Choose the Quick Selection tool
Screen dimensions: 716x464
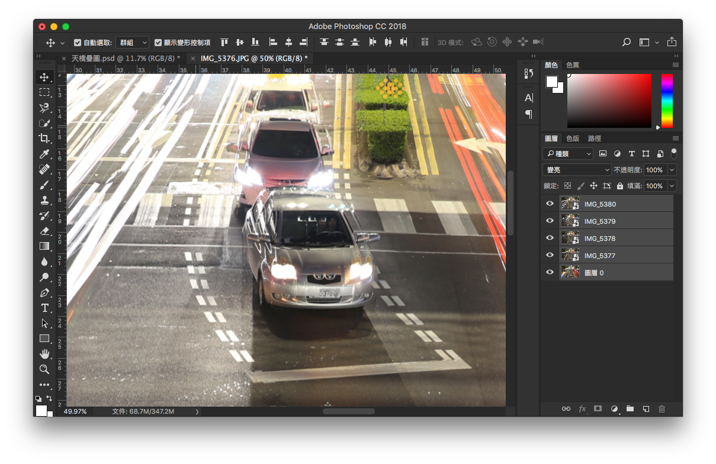[44, 123]
